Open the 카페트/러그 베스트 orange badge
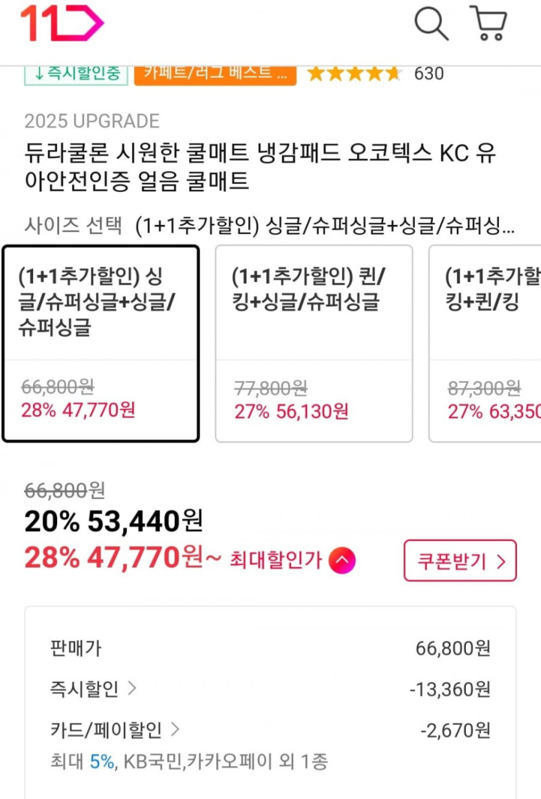This screenshot has width=541, height=799. coord(215,73)
